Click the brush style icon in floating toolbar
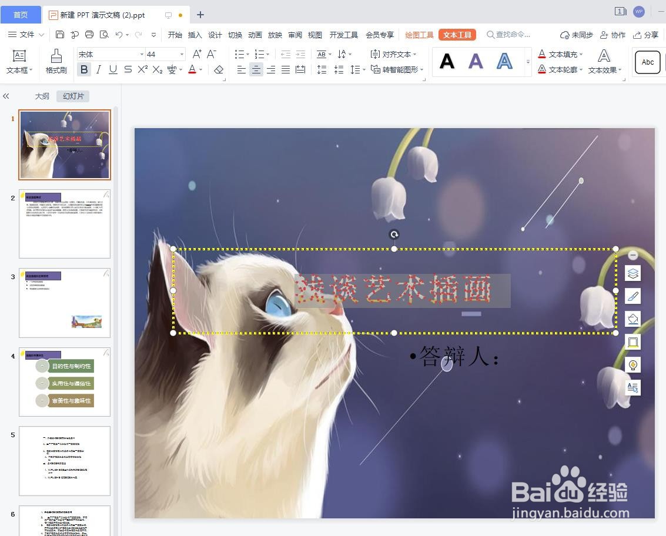The height and width of the screenshot is (536, 666). [633, 296]
